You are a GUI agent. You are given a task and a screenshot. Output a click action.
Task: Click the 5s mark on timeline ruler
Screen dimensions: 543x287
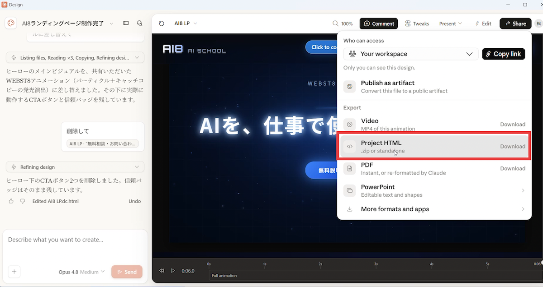tap(487, 264)
